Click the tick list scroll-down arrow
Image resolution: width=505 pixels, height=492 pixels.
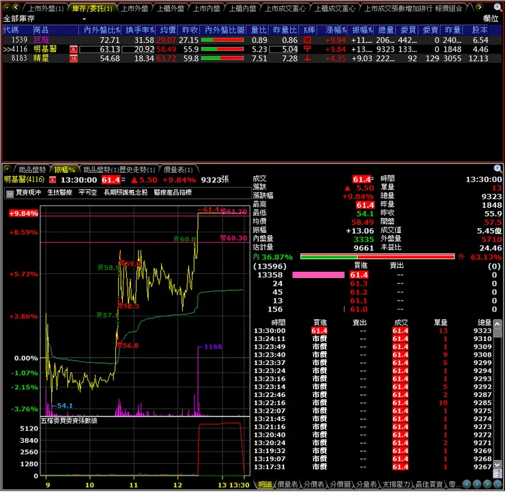tap(497, 465)
